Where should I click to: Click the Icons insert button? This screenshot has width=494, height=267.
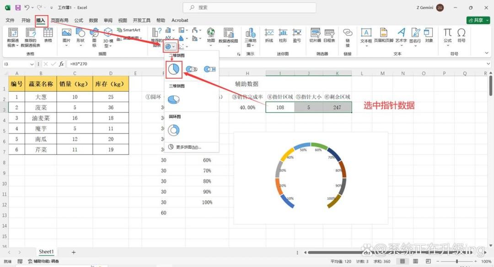(x=94, y=37)
